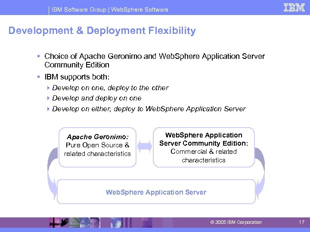Select the slide title Development & Deployment Flexibility
Image resolution: width=310 pixels, height=232 pixels.
coord(102,31)
